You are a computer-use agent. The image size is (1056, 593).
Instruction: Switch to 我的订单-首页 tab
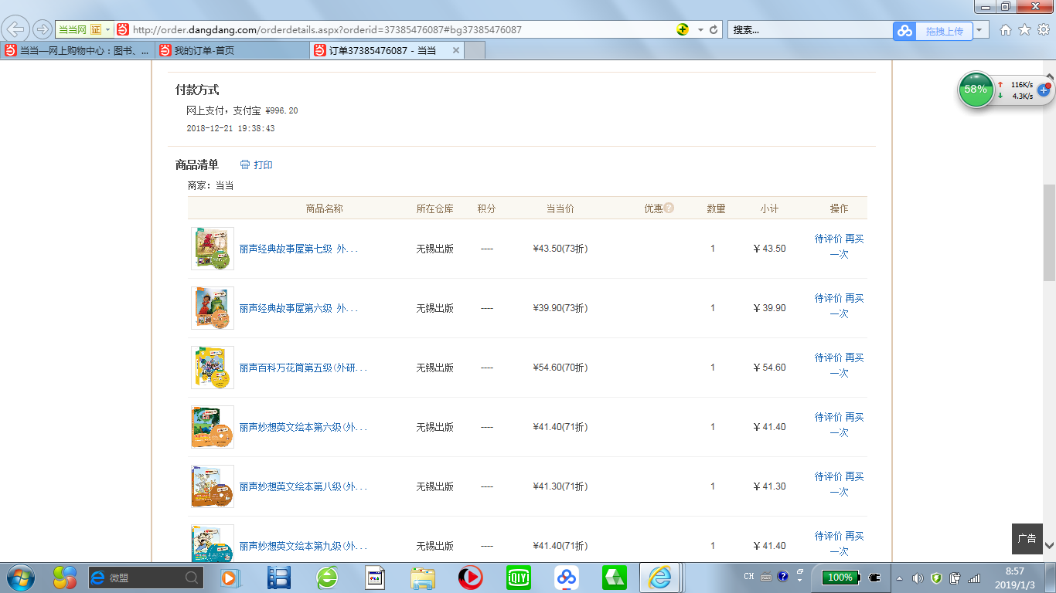(232, 51)
